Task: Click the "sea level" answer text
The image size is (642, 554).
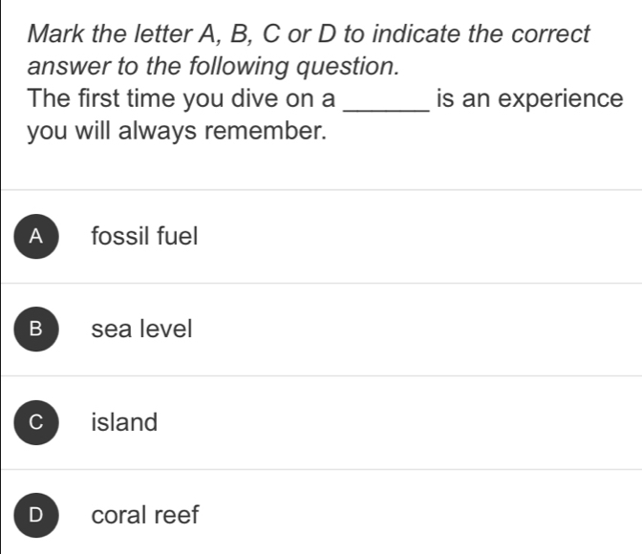Action: 141,330
